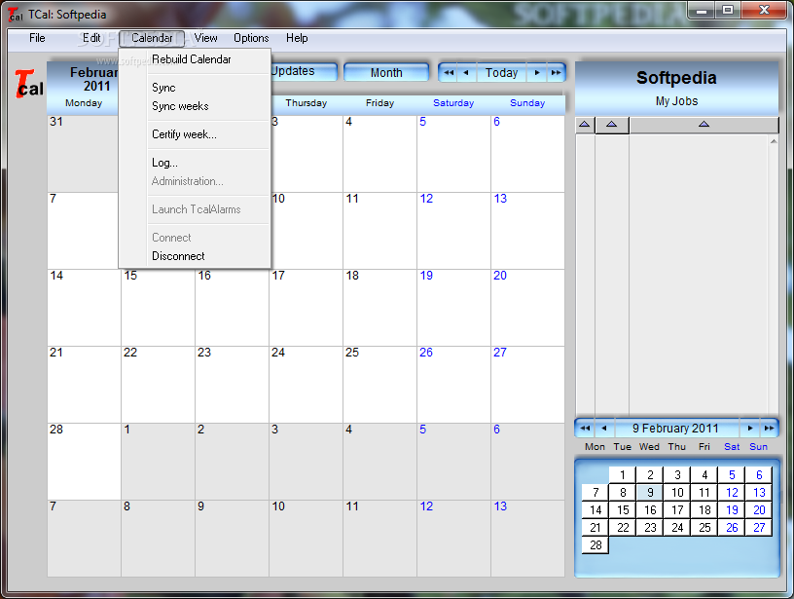The image size is (794, 599).
Task: Click the mini calendar double-left rewind arrow
Action: tap(586, 429)
